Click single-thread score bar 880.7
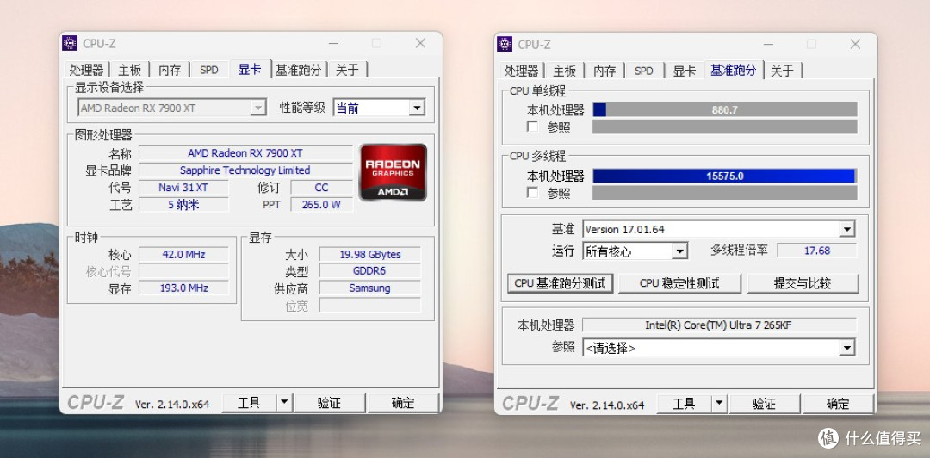 (725, 109)
